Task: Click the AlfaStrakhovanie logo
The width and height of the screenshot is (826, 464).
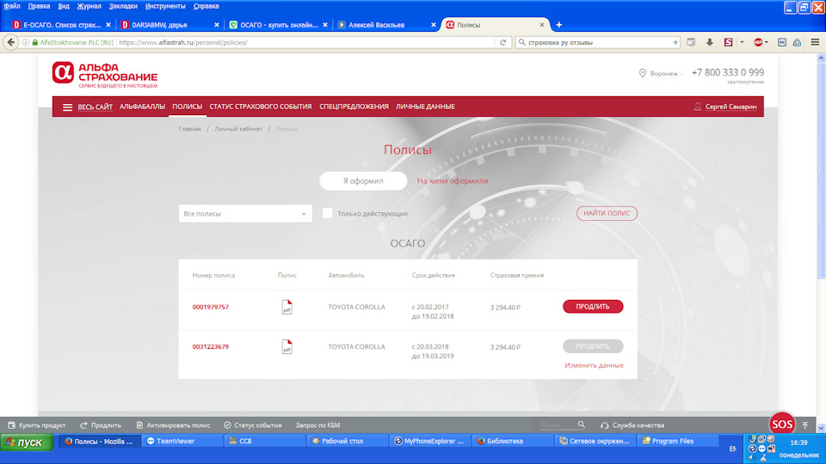Action: 105,76
